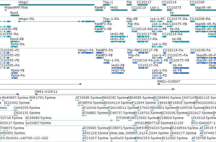Click the Rpn9-RA transcript label

18,44
